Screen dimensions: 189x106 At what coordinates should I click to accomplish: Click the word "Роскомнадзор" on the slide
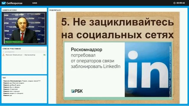(x=87, y=49)
